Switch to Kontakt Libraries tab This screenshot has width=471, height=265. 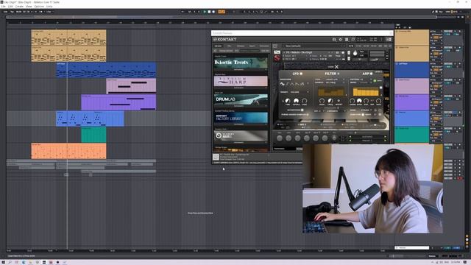coord(218,46)
